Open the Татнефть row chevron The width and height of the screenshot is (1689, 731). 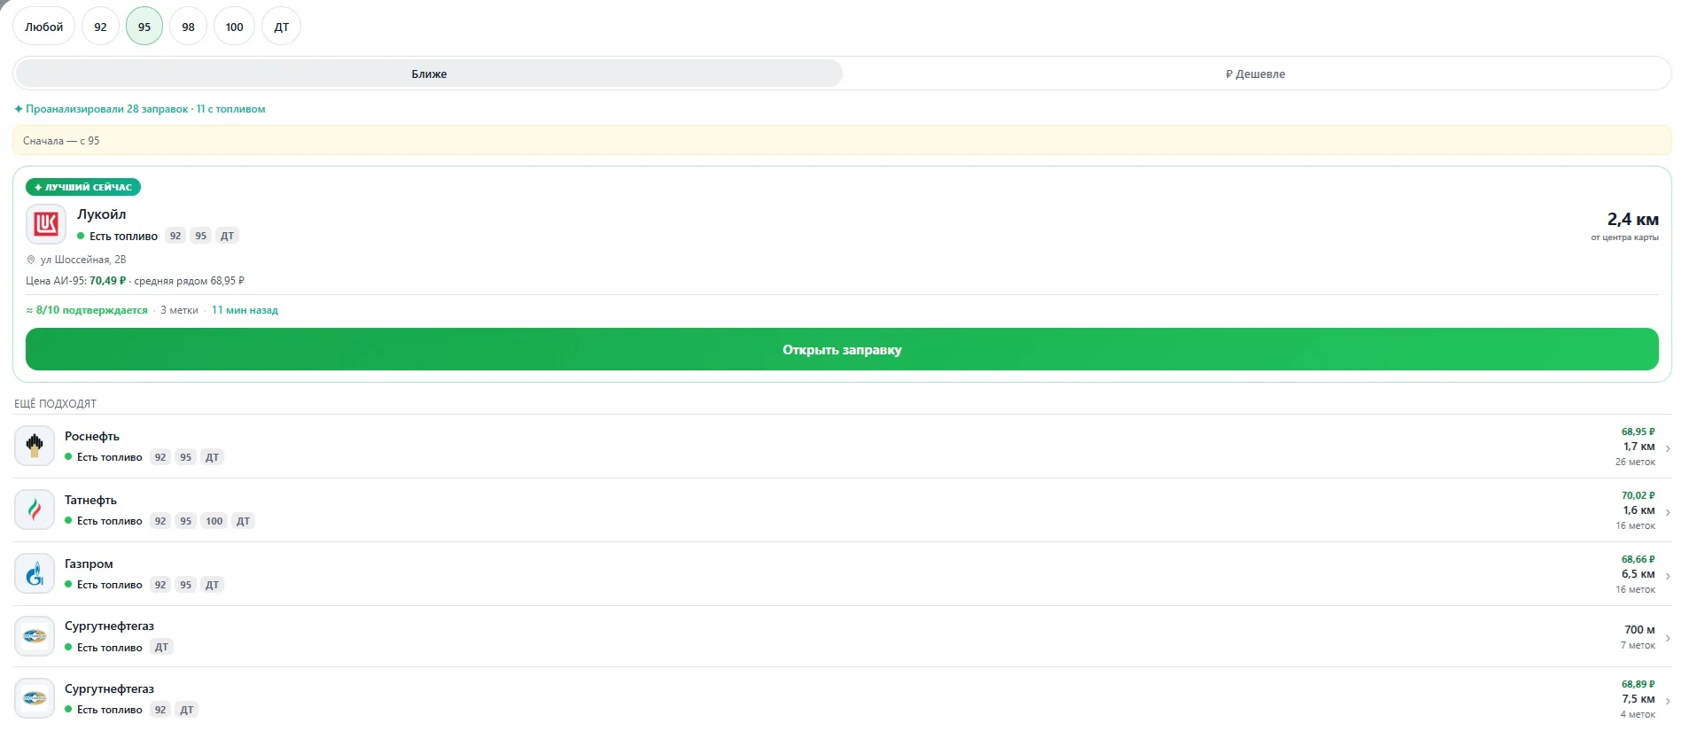1668,512
